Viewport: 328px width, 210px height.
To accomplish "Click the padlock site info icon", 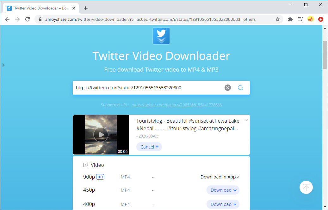I will pos(40,20).
